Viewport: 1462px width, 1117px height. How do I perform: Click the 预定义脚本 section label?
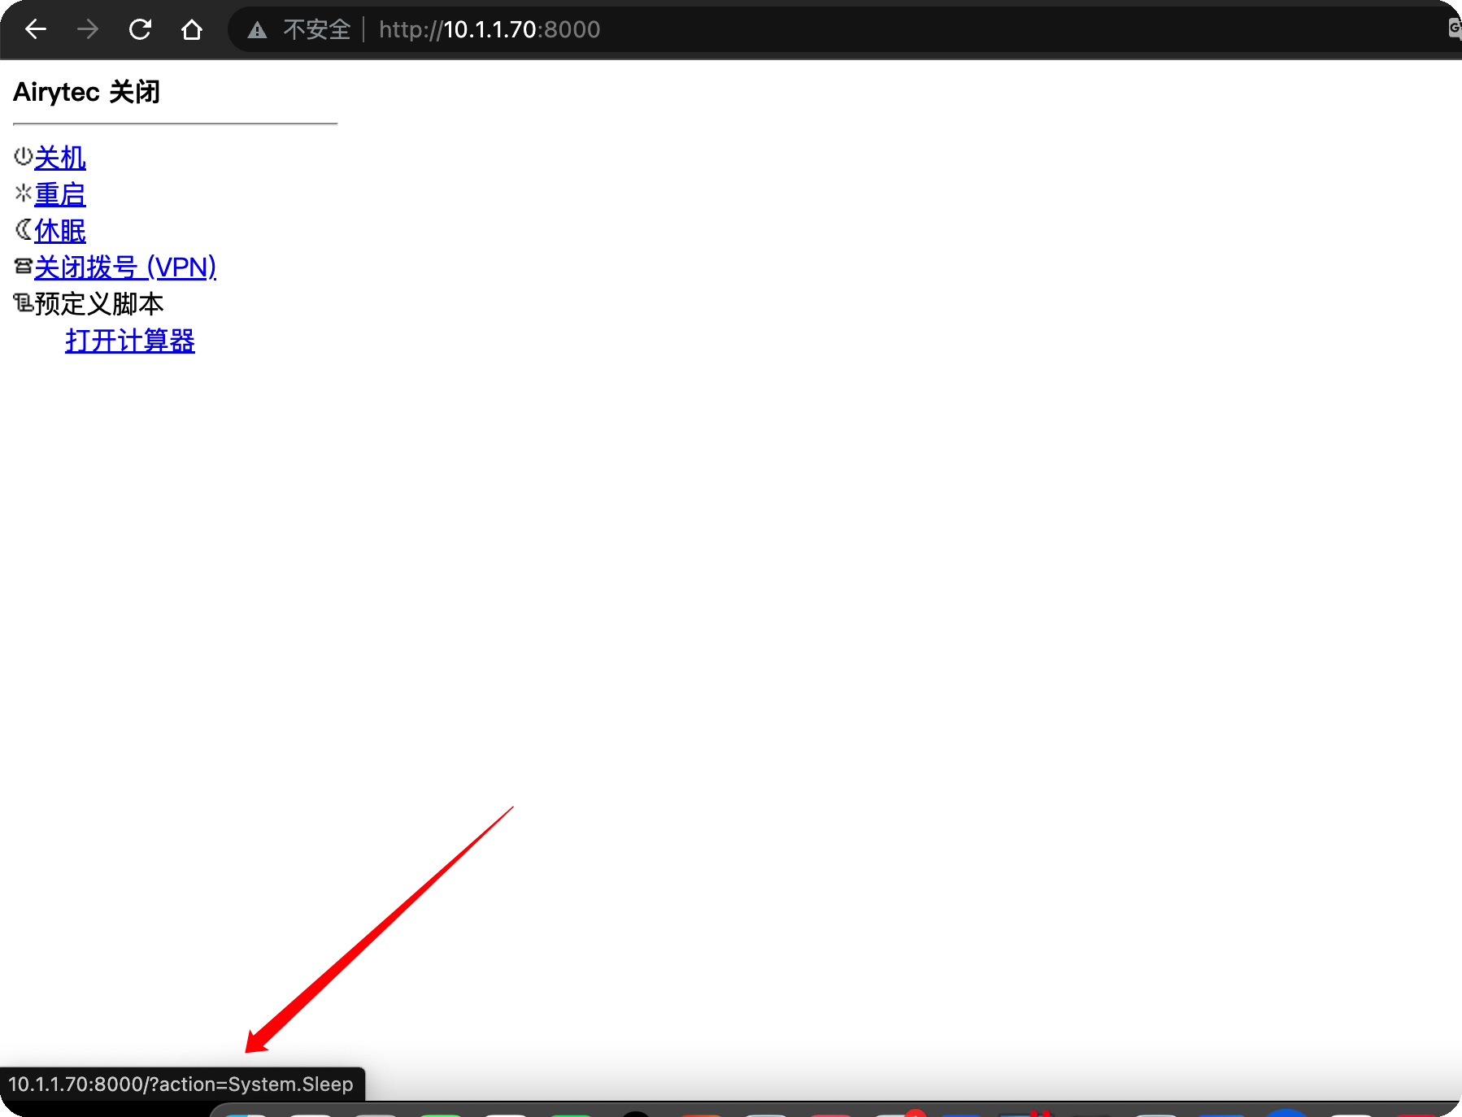tap(99, 304)
